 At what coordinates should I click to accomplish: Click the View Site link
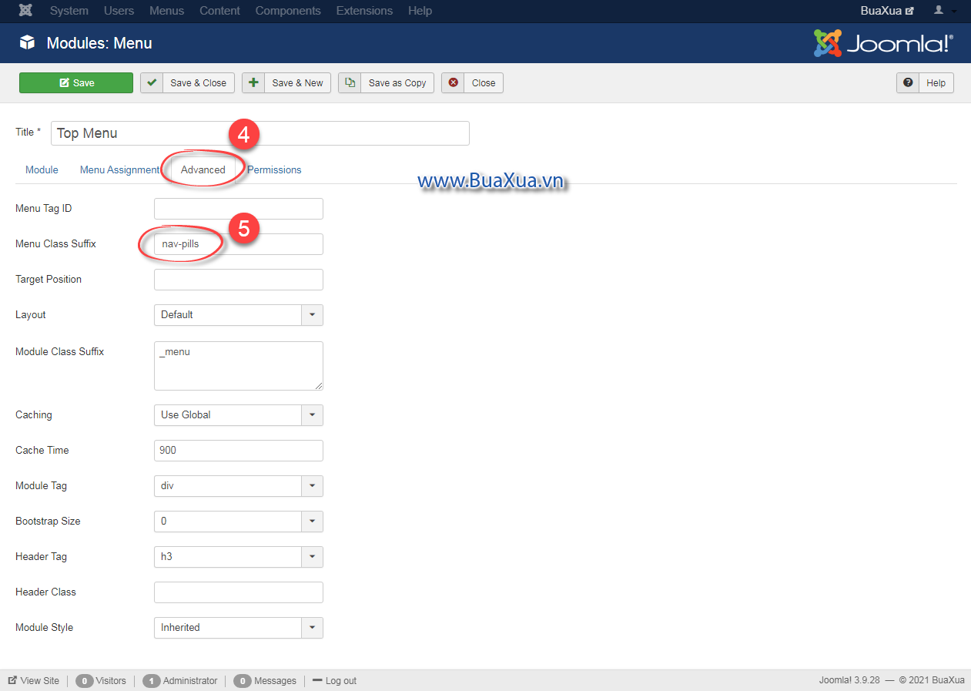34,681
